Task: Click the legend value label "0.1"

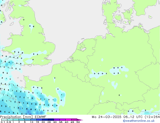Action: [x=3, y=122]
